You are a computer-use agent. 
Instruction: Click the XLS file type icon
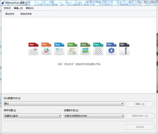point(72,49)
